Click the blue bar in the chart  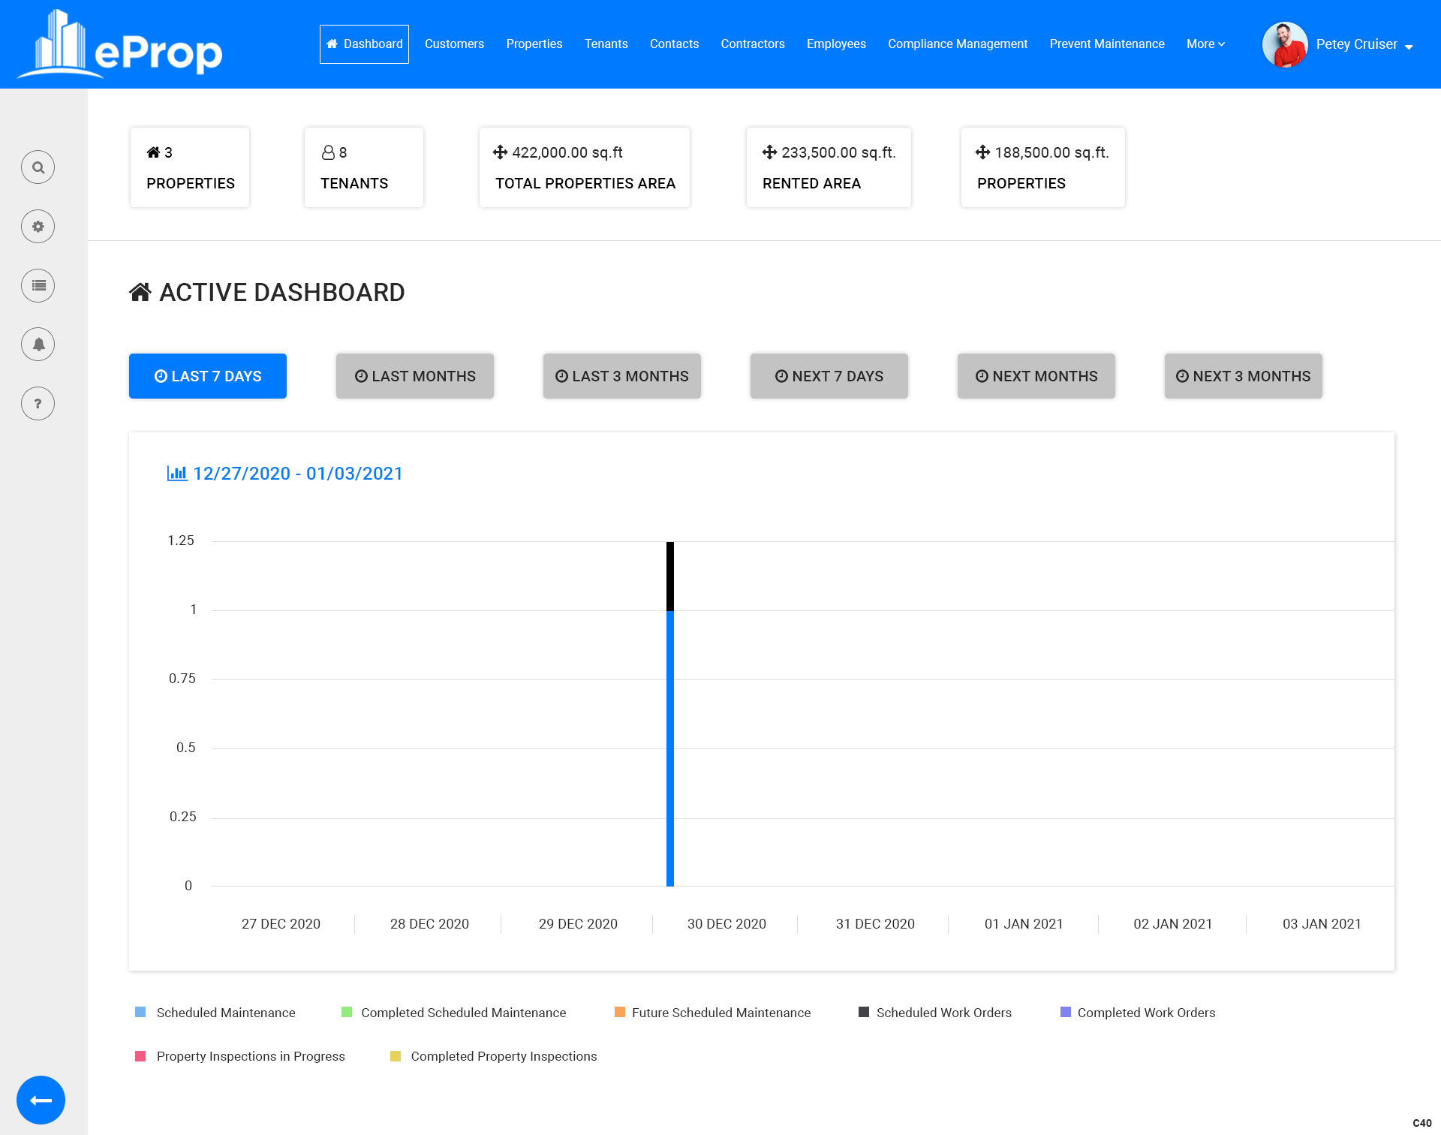(x=670, y=751)
